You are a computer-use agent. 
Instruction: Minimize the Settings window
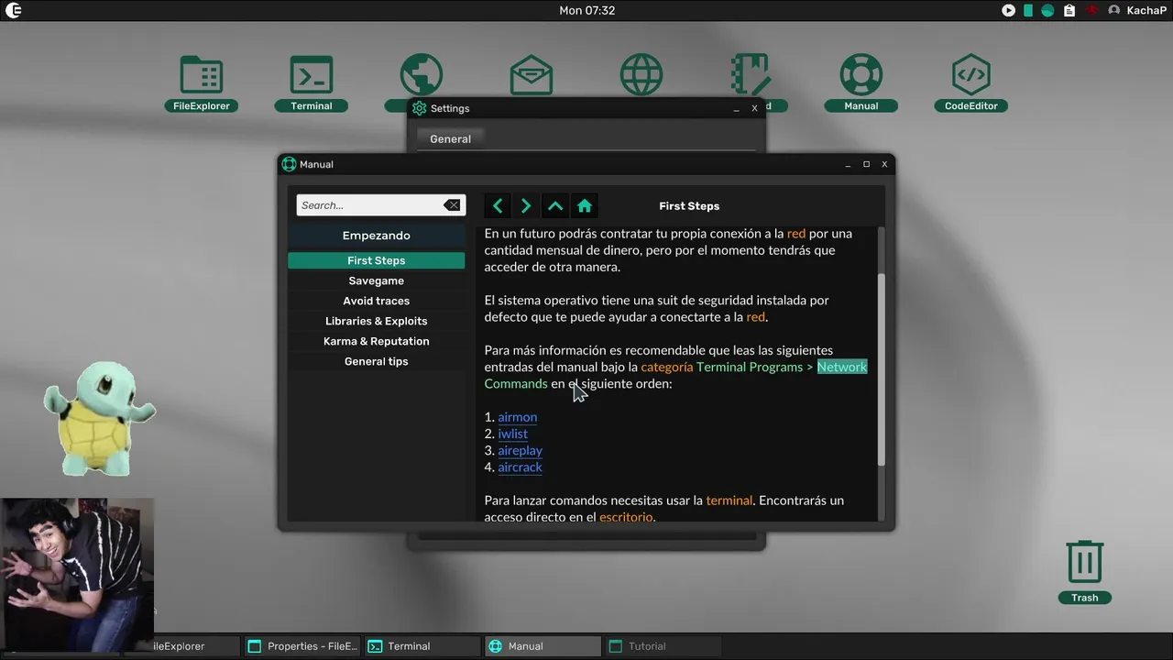pyautogui.click(x=736, y=108)
